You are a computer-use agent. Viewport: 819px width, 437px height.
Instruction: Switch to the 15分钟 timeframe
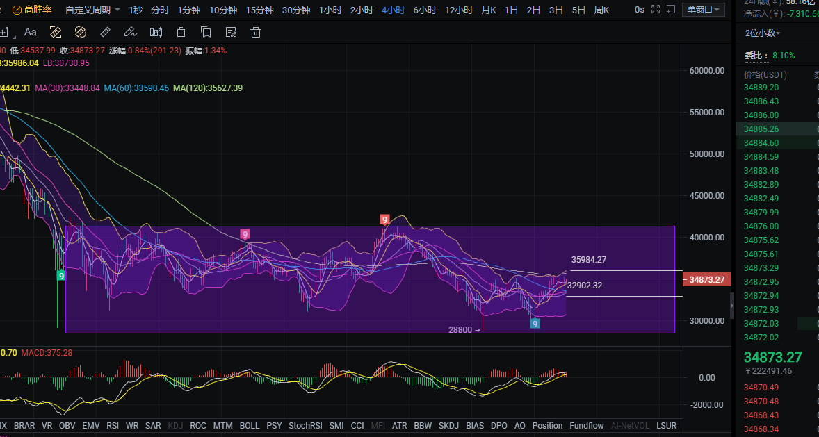(x=259, y=10)
